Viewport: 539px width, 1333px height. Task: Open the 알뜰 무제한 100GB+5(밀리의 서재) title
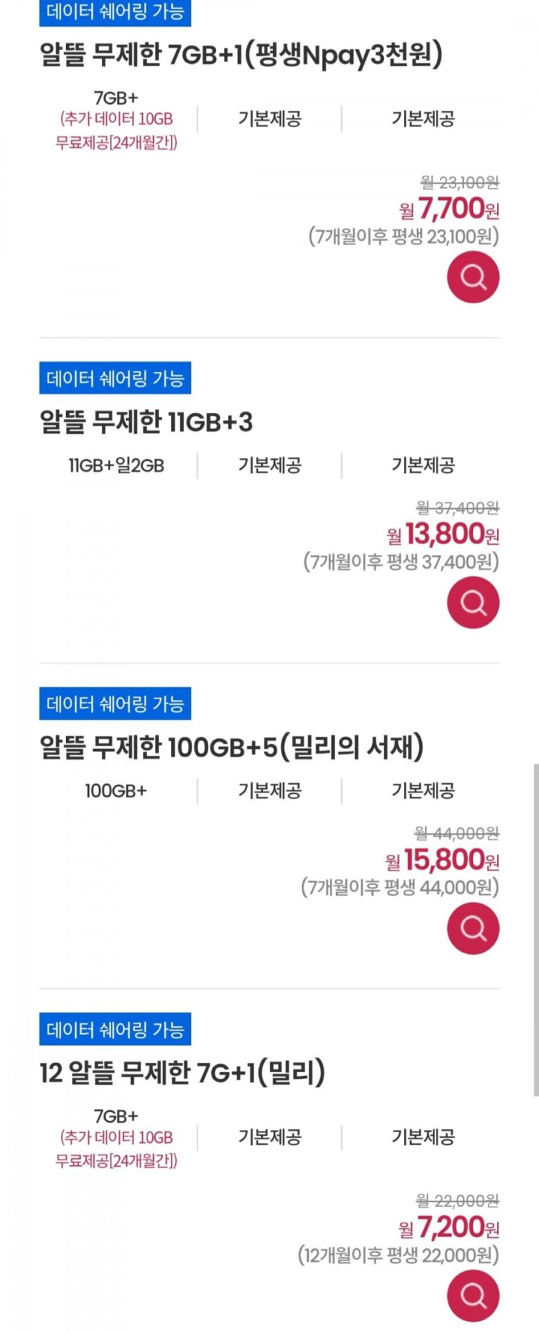point(232,748)
